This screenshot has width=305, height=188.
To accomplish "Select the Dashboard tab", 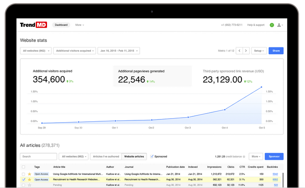I will pyautogui.click(x=61, y=25).
